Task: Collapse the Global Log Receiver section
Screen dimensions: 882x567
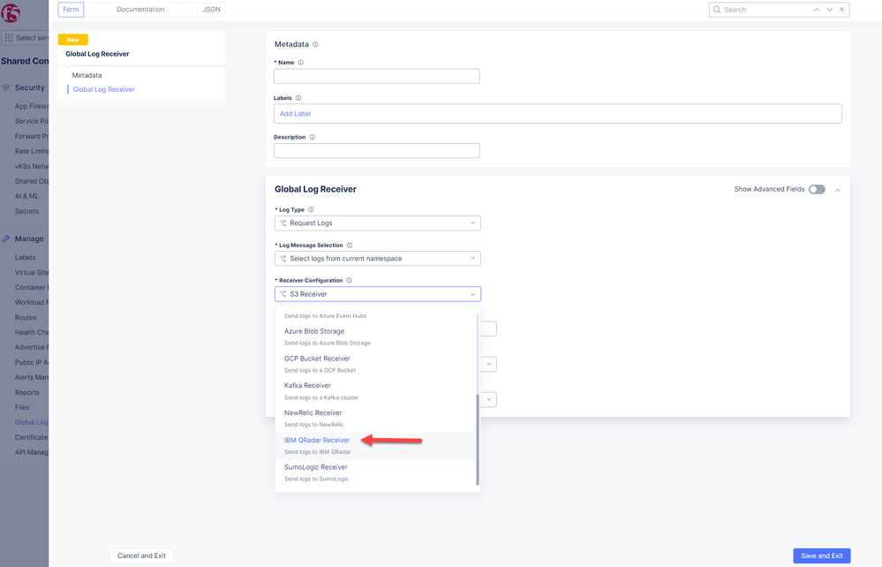Action: point(838,190)
